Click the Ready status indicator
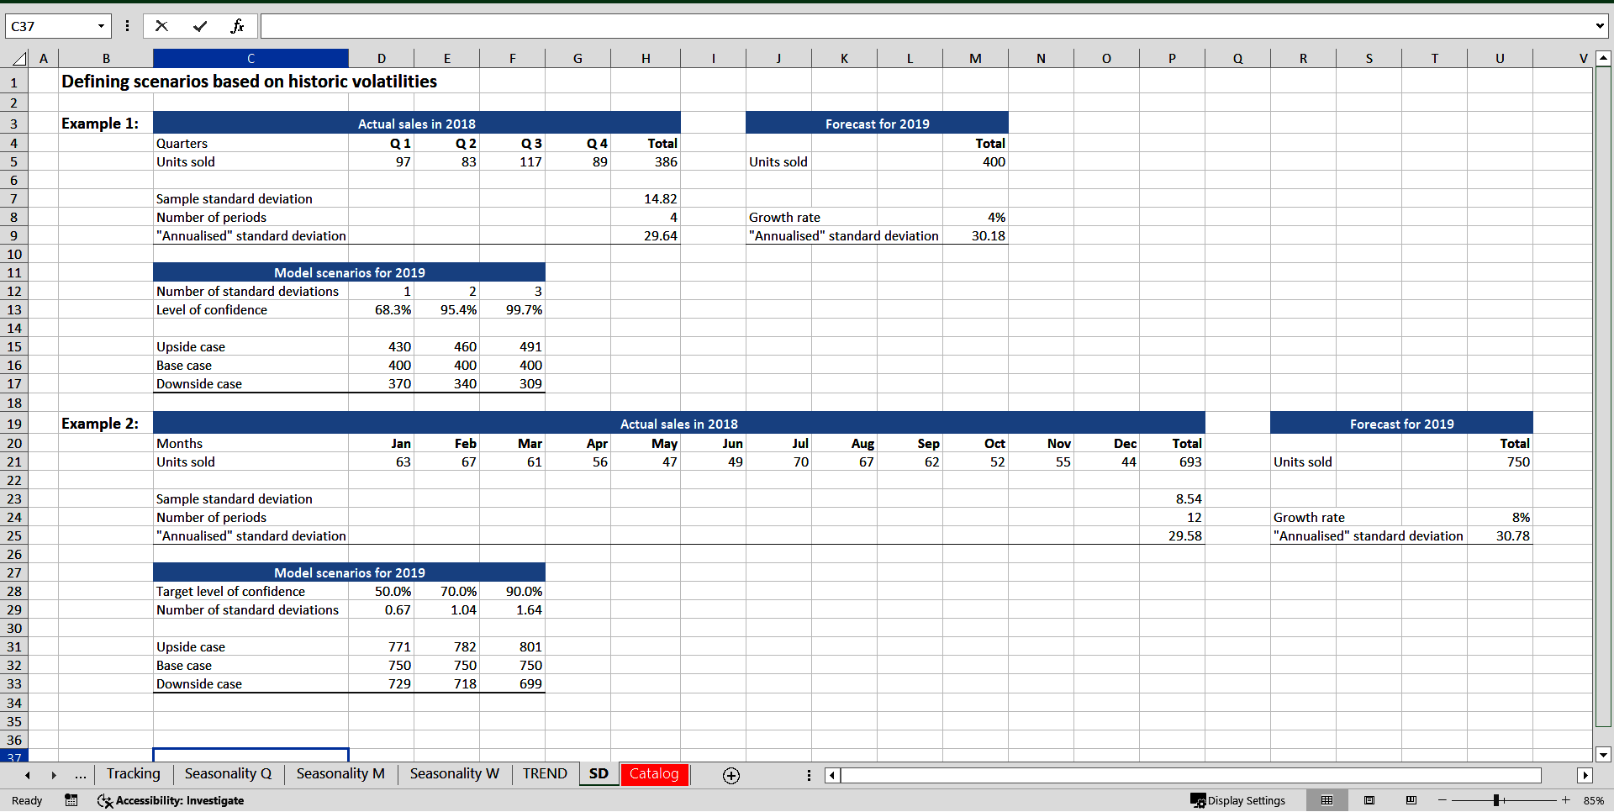The image size is (1614, 812). [x=27, y=800]
